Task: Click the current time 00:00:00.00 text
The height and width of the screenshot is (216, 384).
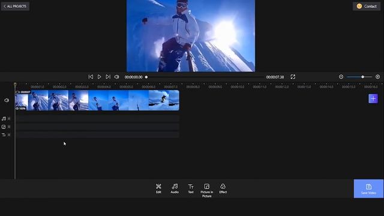Action: 133,77
